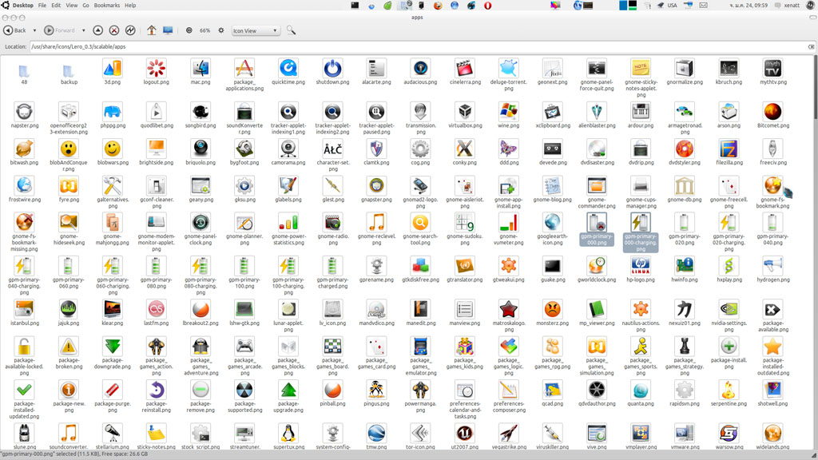The height and width of the screenshot is (460, 818).
Task: Select the gpm-primary-000-charging.png file
Action: tap(641, 232)
